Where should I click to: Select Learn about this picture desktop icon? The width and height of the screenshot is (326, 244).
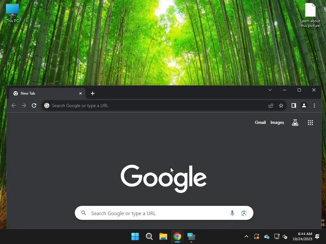(x=310, y=15)
